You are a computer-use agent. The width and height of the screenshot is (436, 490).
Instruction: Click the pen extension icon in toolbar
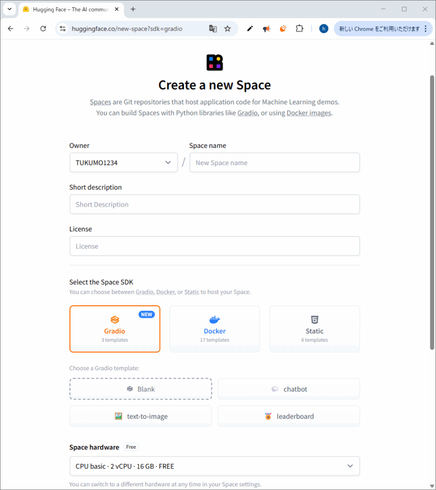(x=250, y=29)
